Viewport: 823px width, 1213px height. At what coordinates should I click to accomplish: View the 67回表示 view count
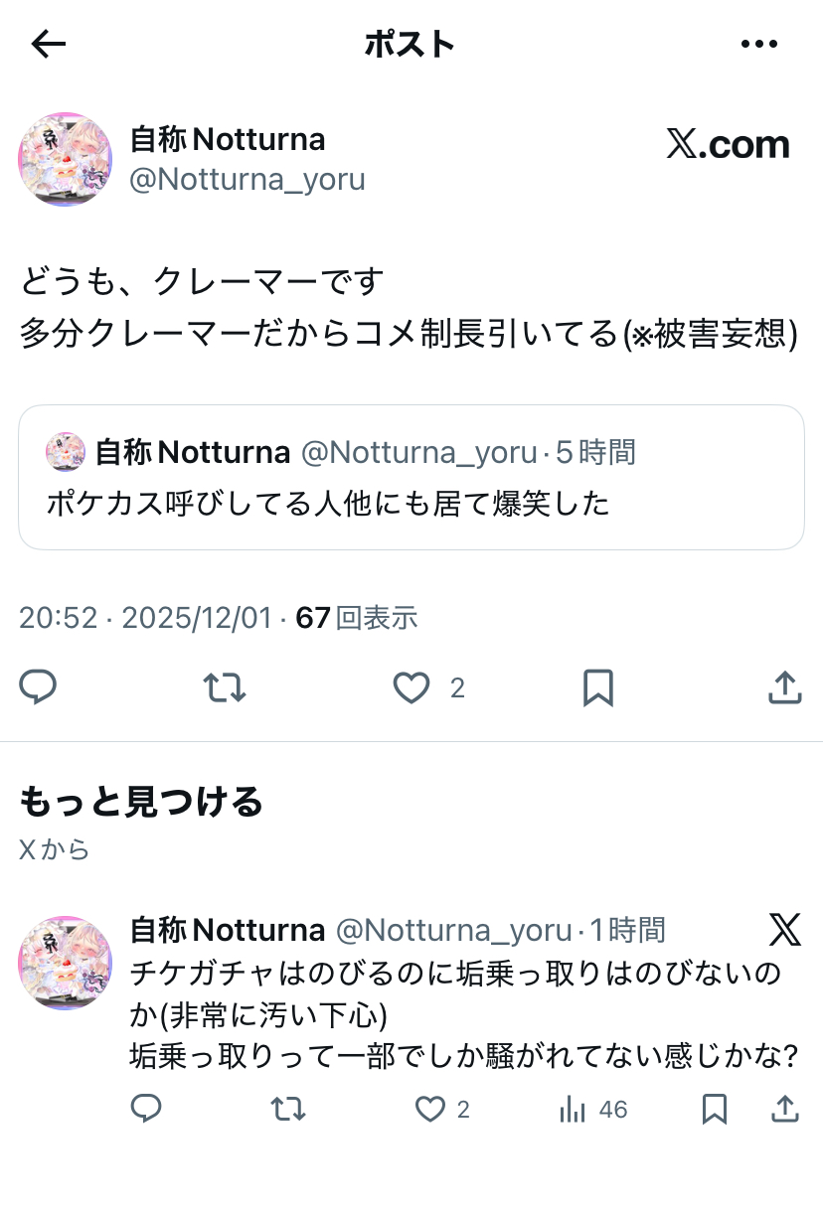(357, 618)
